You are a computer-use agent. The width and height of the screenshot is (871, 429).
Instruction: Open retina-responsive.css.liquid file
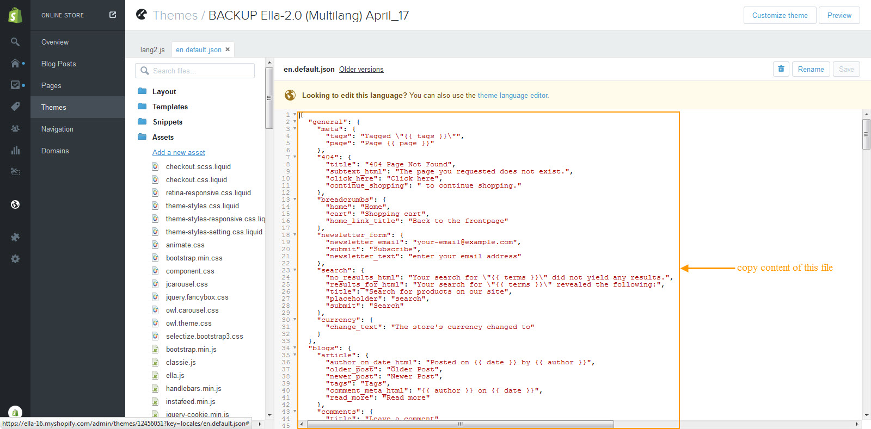pos(208,192)
